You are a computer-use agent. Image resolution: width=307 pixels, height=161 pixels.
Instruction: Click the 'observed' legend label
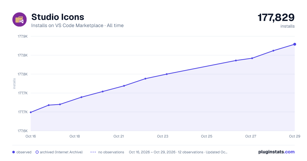tap(24, 152)
